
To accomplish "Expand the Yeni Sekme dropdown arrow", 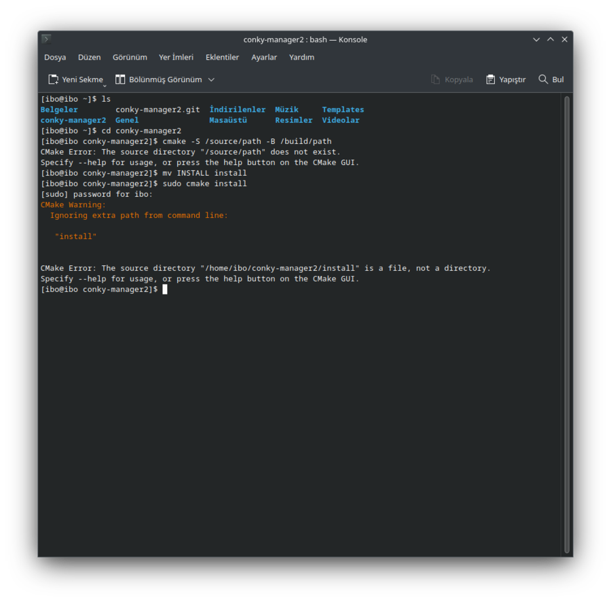I will (x=105, y=86).
